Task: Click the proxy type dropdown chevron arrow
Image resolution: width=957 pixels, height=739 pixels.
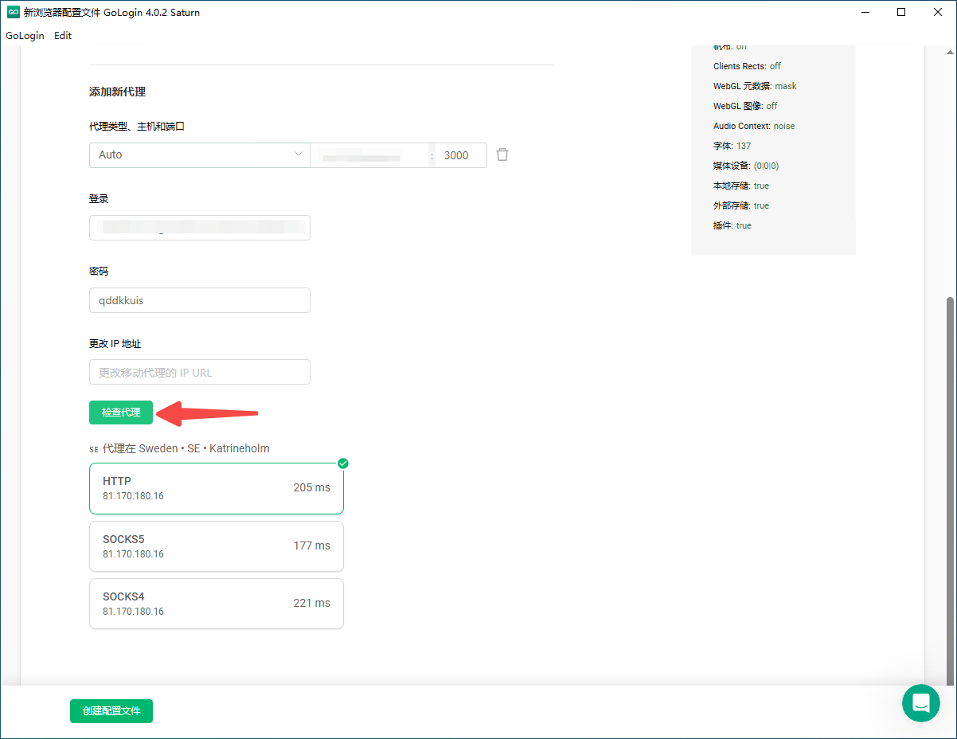Action: point(299,154)
